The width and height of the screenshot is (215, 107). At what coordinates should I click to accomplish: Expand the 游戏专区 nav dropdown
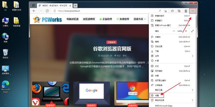pos(139,19)
